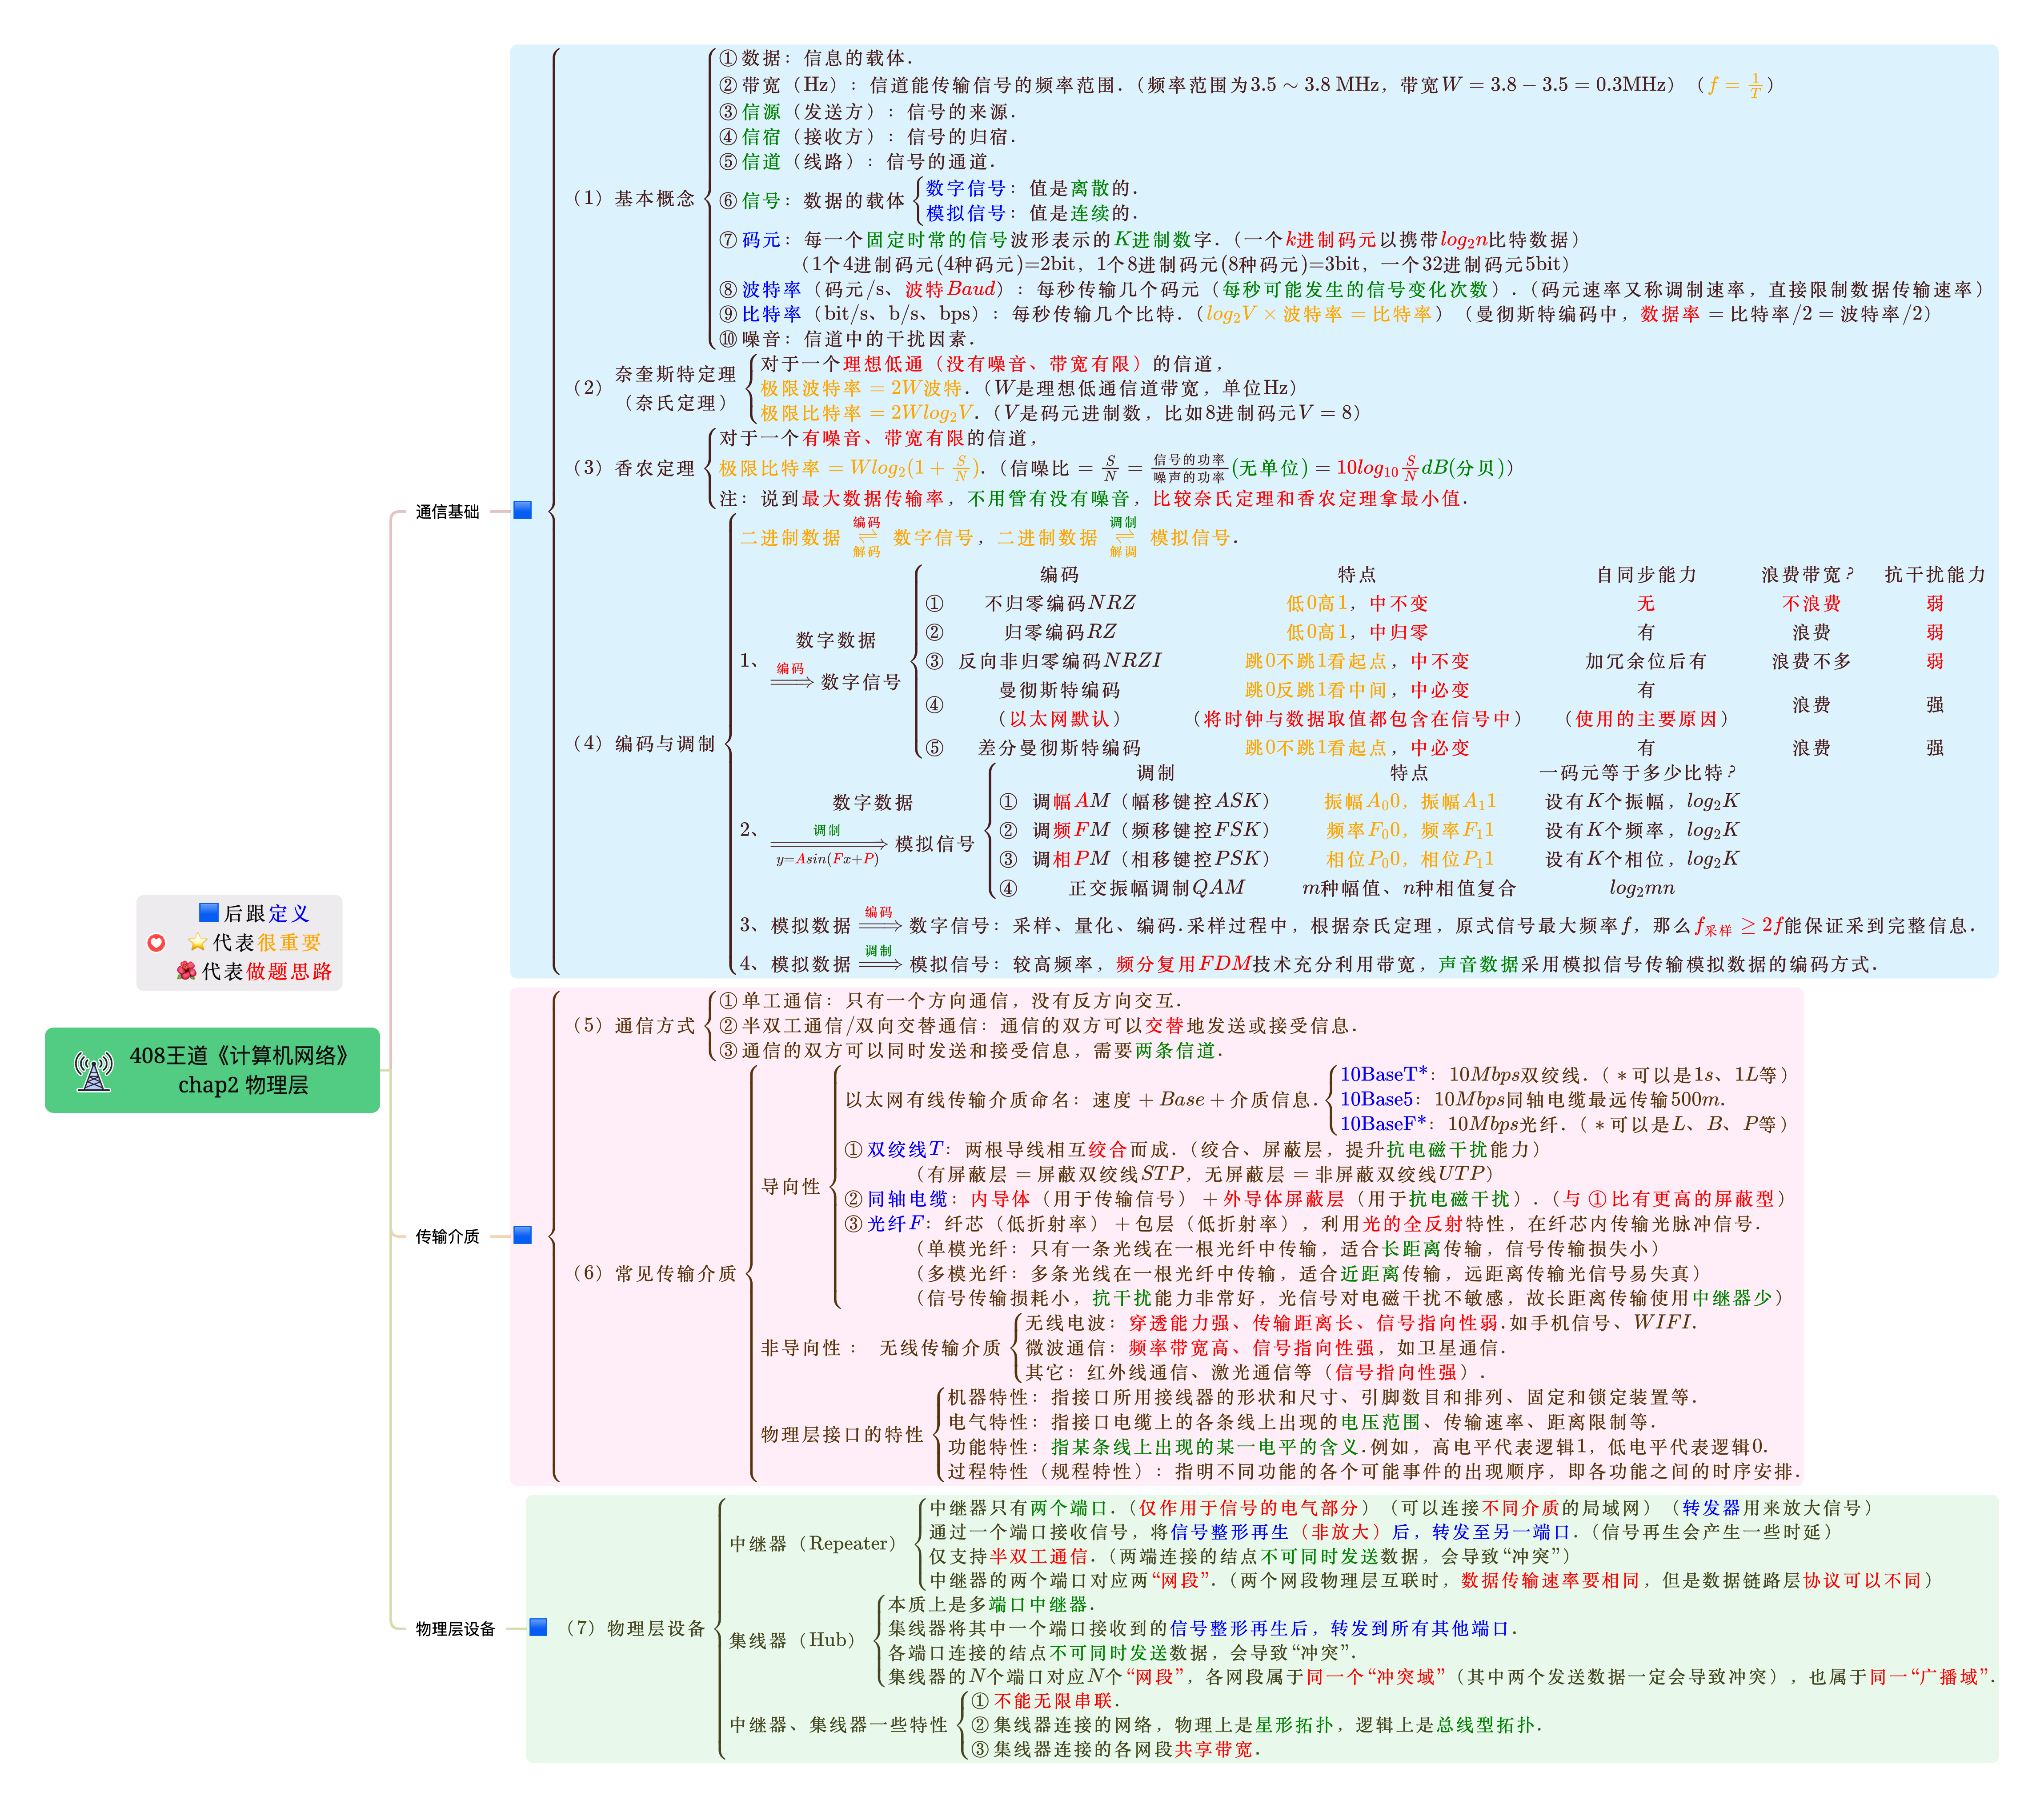Click the antenna tower icon in root node

click(94, 1071)
